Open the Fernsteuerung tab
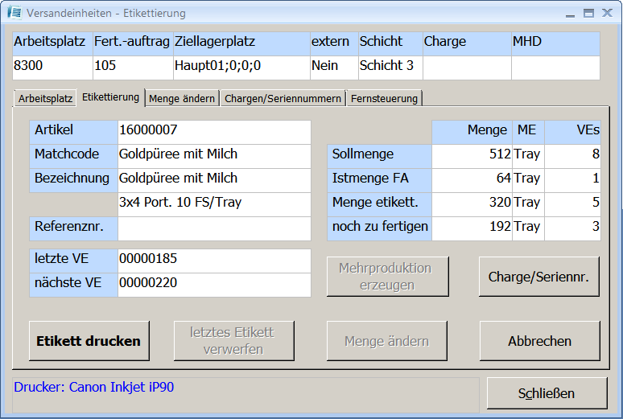623x419 pixels. point(384,99)
